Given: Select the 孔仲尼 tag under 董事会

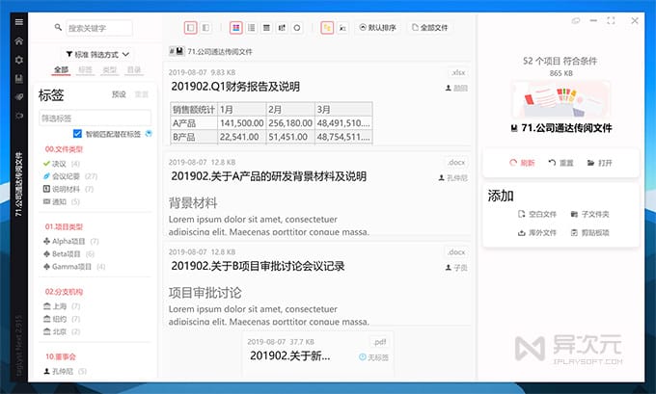Looking at the screenshot, I should click(x=65, y=371).
